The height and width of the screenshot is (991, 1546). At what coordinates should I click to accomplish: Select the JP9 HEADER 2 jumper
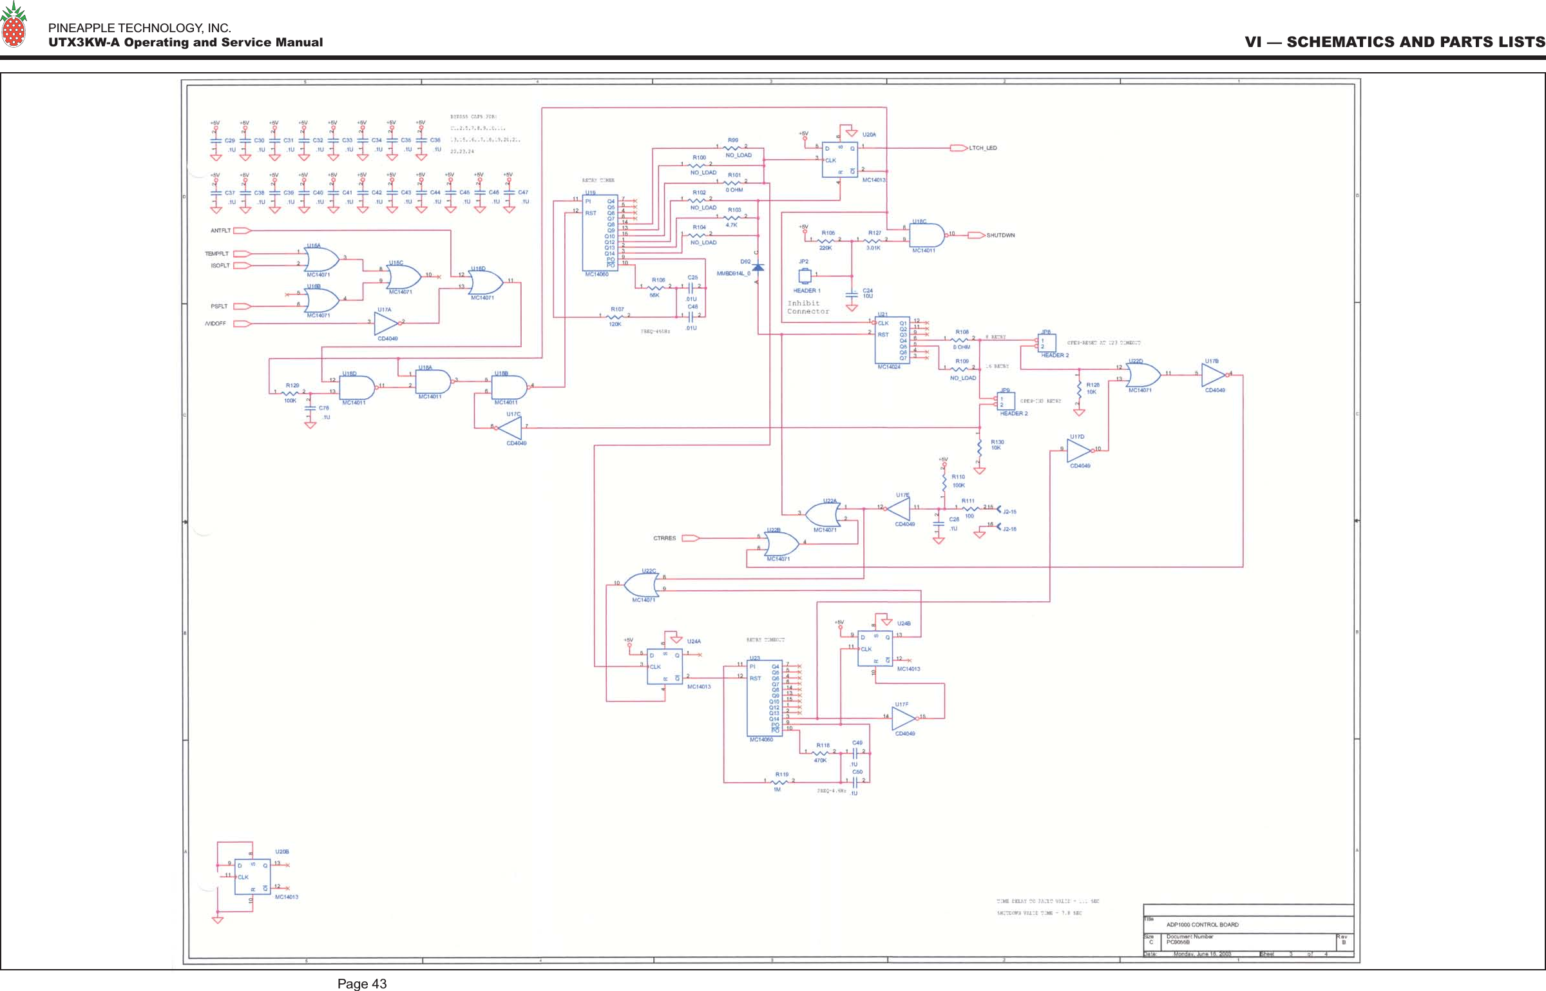[x=1006, y=401]
